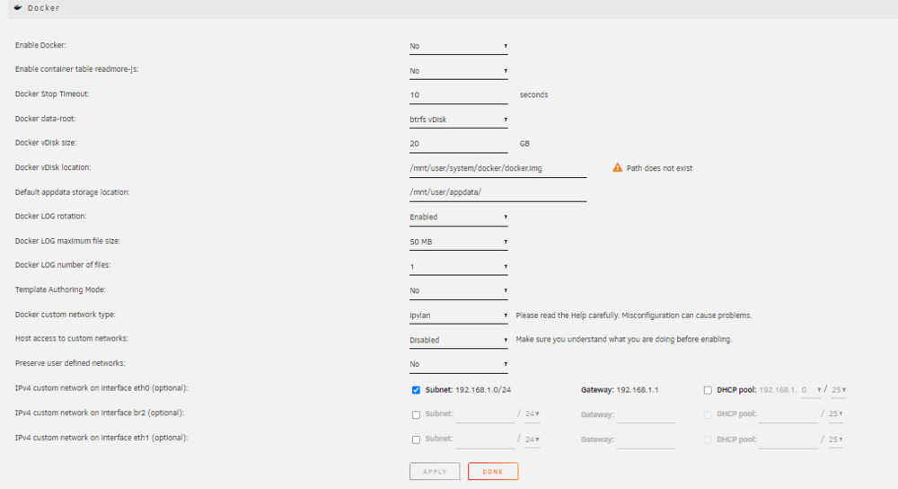Open the Enable Docker dropdown

pyautogui.click(x=458, y=46)
